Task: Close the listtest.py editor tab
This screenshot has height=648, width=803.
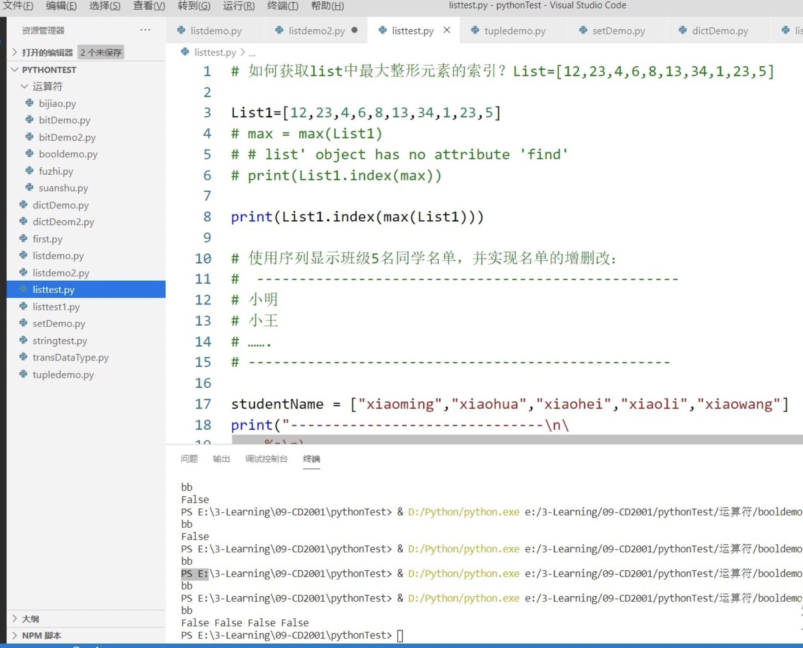Action: (446, 30)
